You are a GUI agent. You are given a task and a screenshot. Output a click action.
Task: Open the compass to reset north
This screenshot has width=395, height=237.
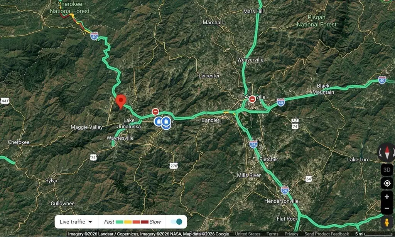point(387,152)
